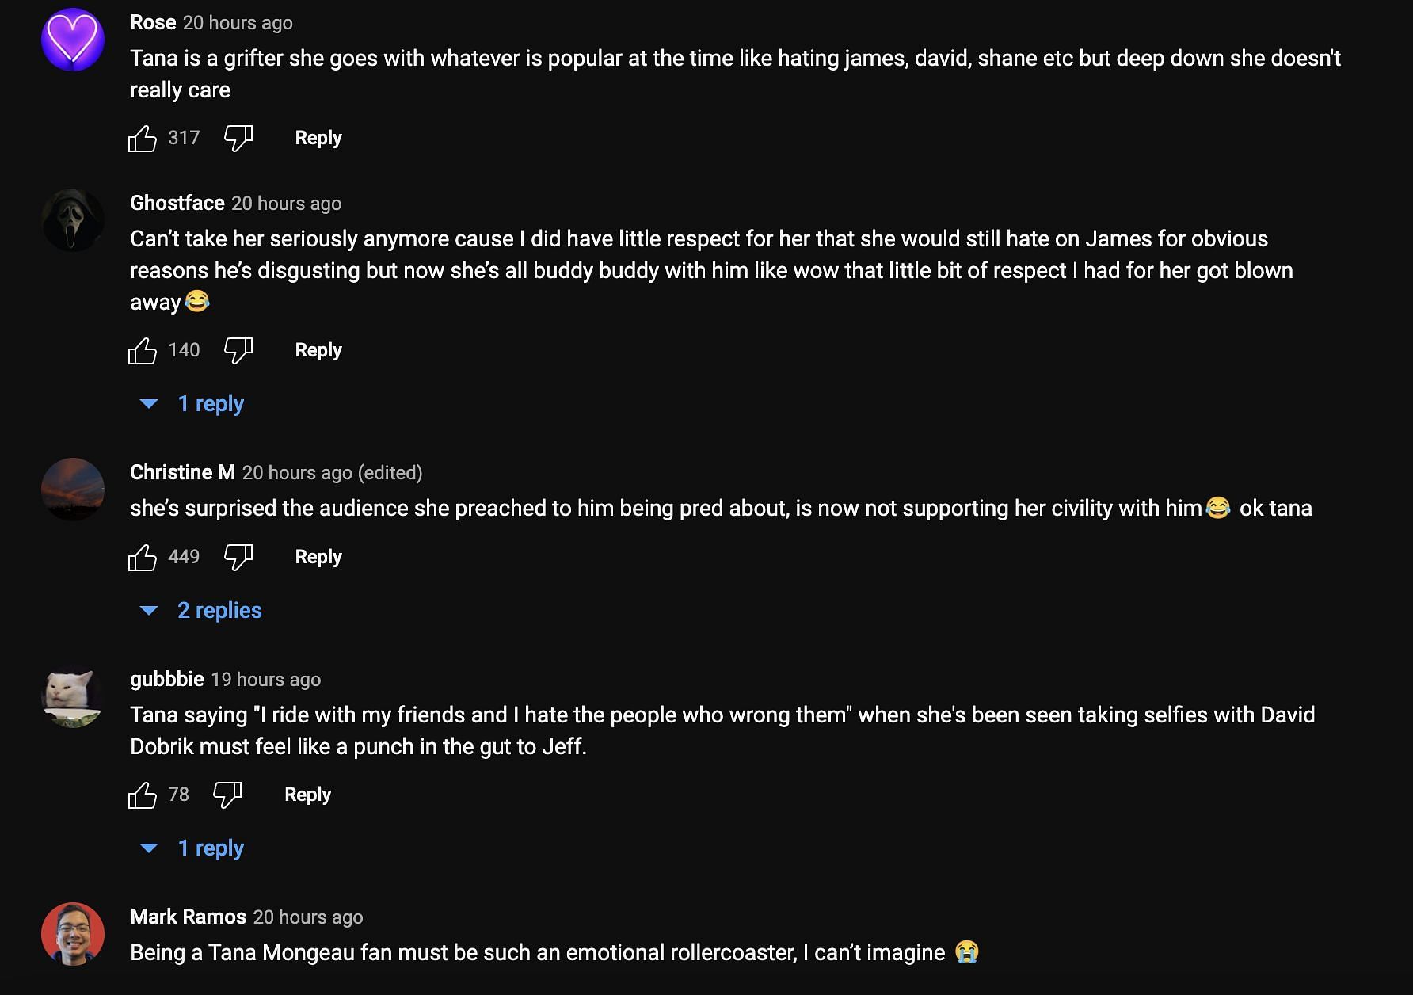
Task: Thumbs down Christine M's comment
Action: pyautogui.click(x=238, y=558)
